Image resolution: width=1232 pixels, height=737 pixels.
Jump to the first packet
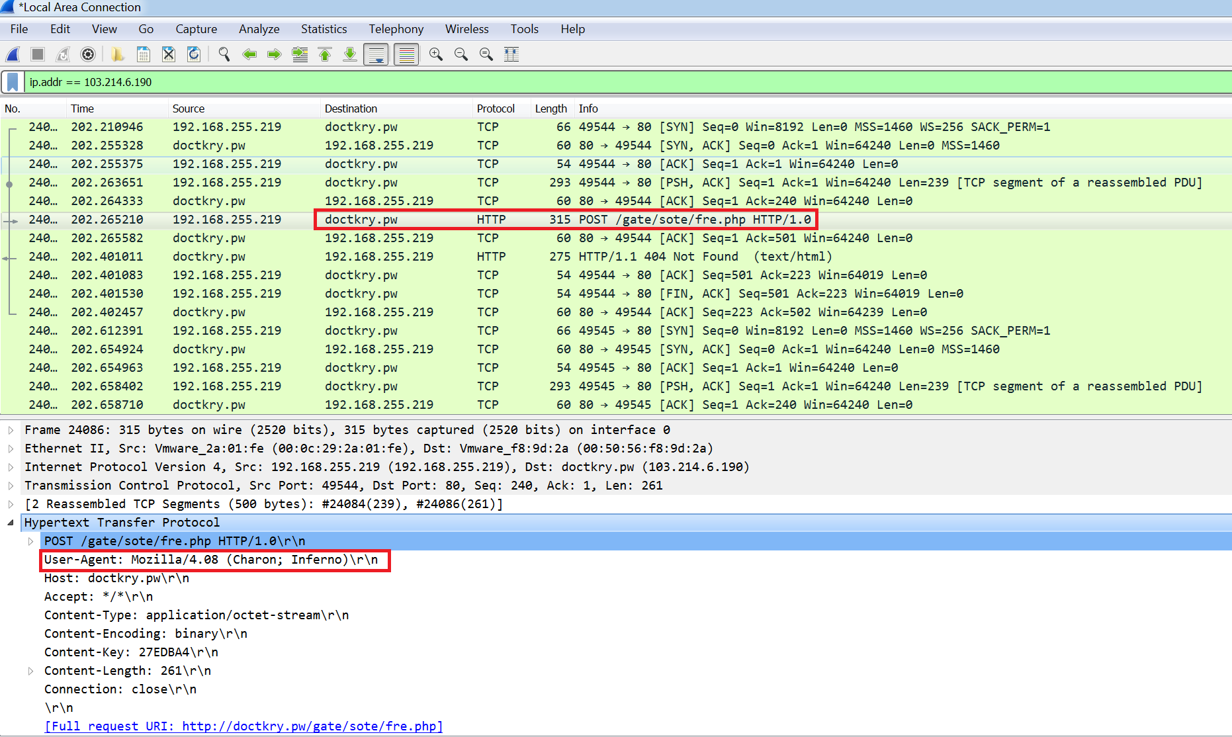click(325, 54)
